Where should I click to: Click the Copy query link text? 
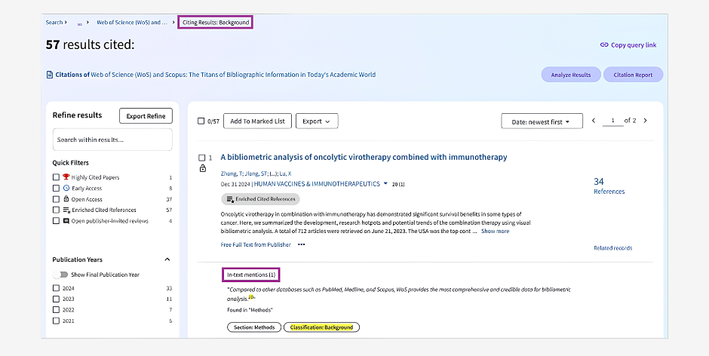pos(634,44)
